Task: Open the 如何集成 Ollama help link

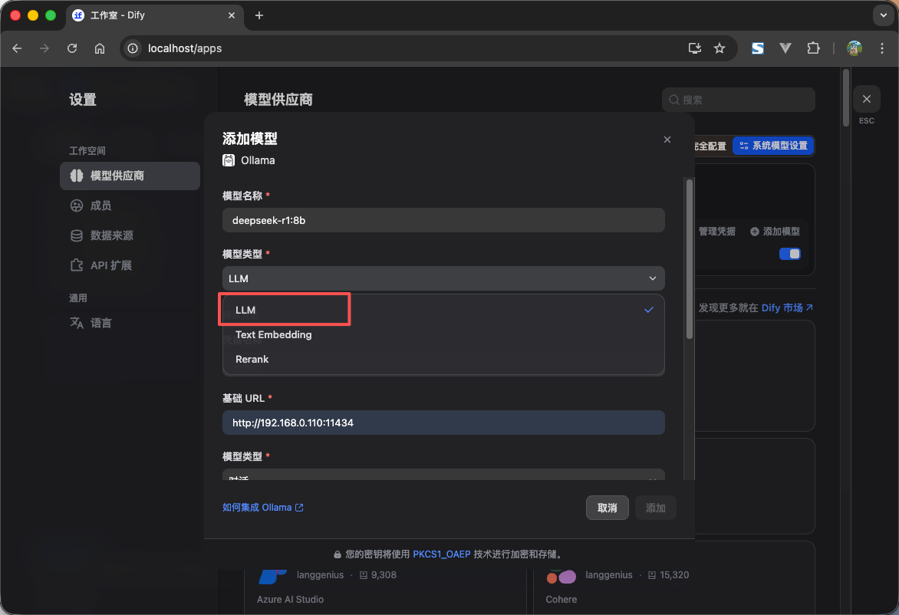Action: point(262,507)
